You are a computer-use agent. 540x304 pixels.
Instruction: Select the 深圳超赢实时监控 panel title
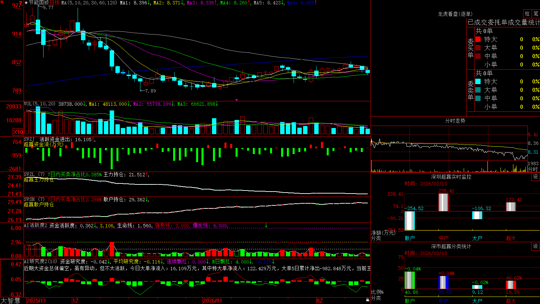tap(451, 177)
